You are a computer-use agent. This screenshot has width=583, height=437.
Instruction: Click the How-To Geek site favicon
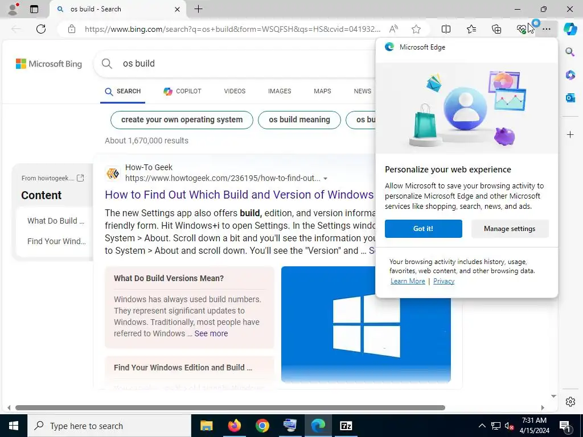113,173
